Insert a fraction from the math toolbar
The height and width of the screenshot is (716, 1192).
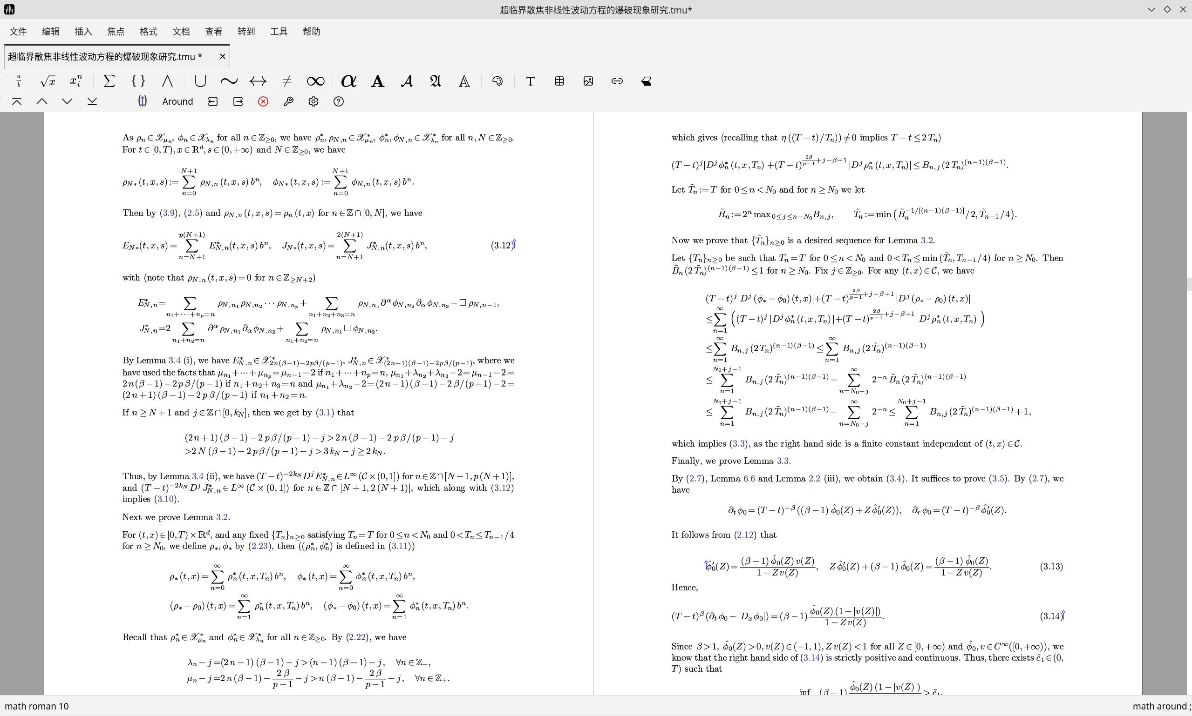click(19, 81)
